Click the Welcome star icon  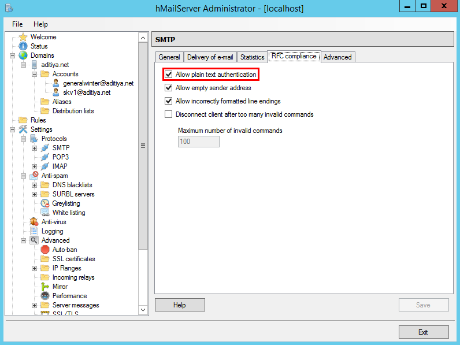23,37
